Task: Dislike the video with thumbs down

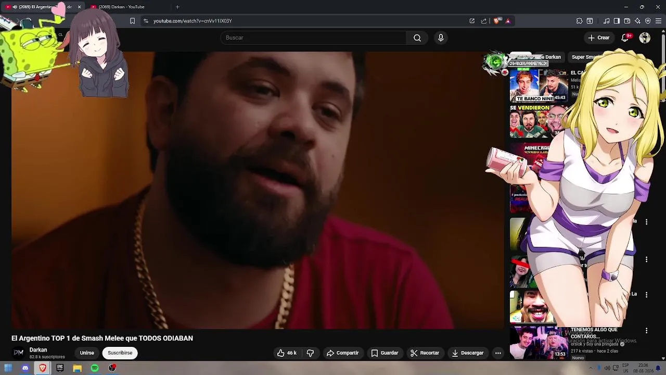Action: click(310, 353)
